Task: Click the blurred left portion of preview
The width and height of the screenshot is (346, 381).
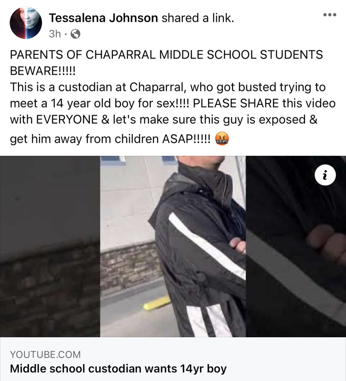Action: (50, 247)
